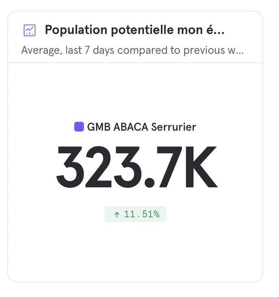Click the truncated 'previous w...' subtitle ending
The image size is (279, 297).
214,51
